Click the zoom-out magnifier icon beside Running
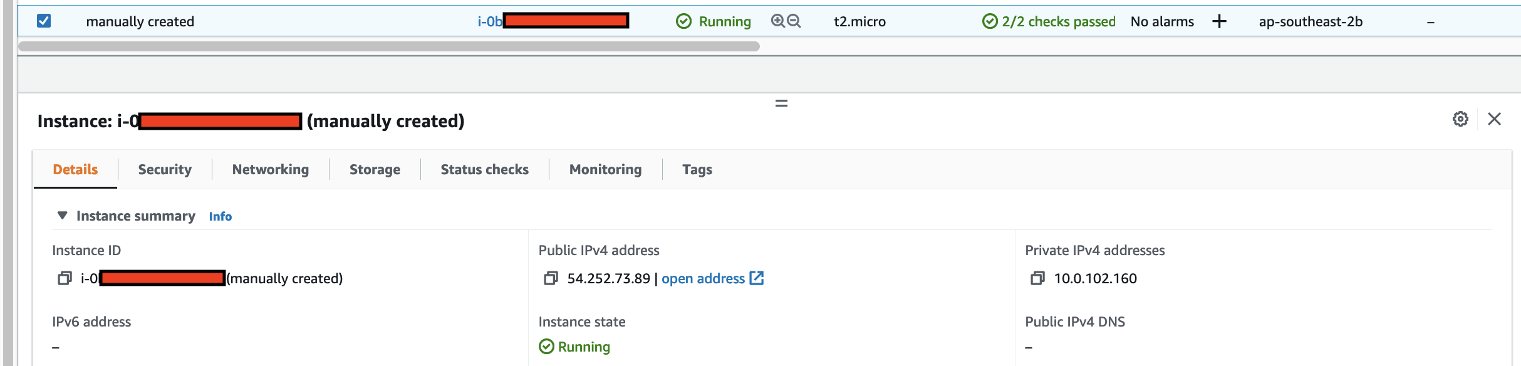Viewport: 1521px width, 366px height. pos(794,21)
